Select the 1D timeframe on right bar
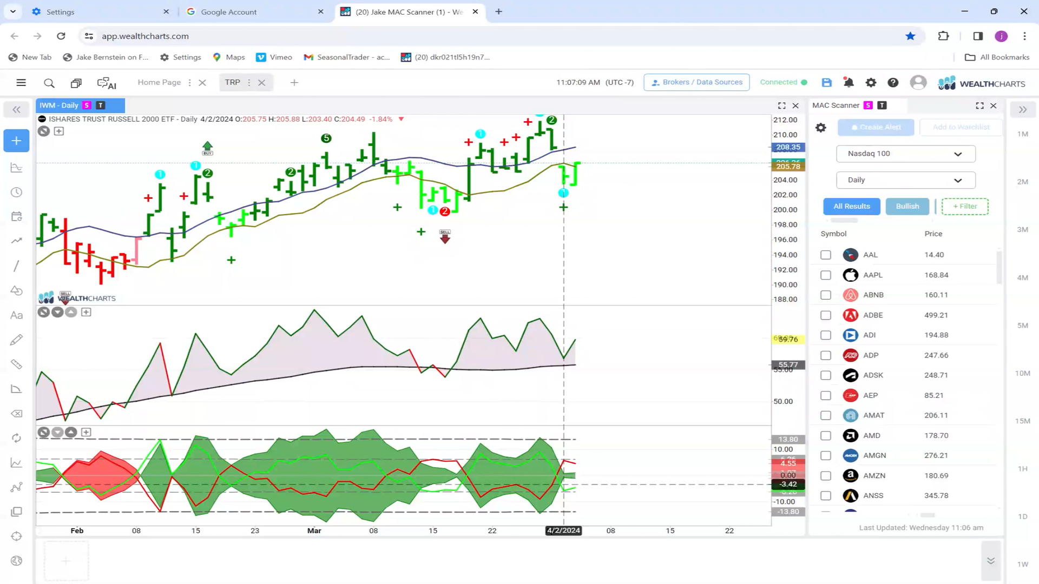The height and width of the screenshot is (584, 1039). pos(1022,516)
